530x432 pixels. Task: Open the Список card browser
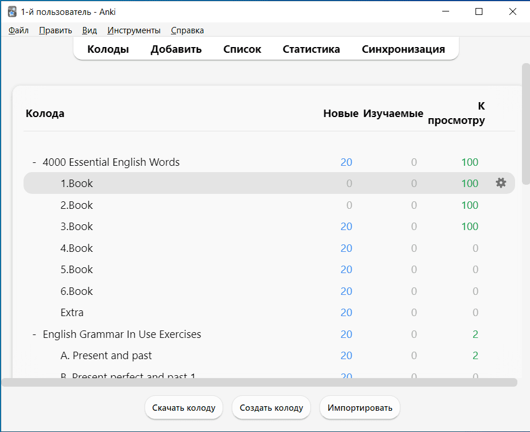point(242,49)
